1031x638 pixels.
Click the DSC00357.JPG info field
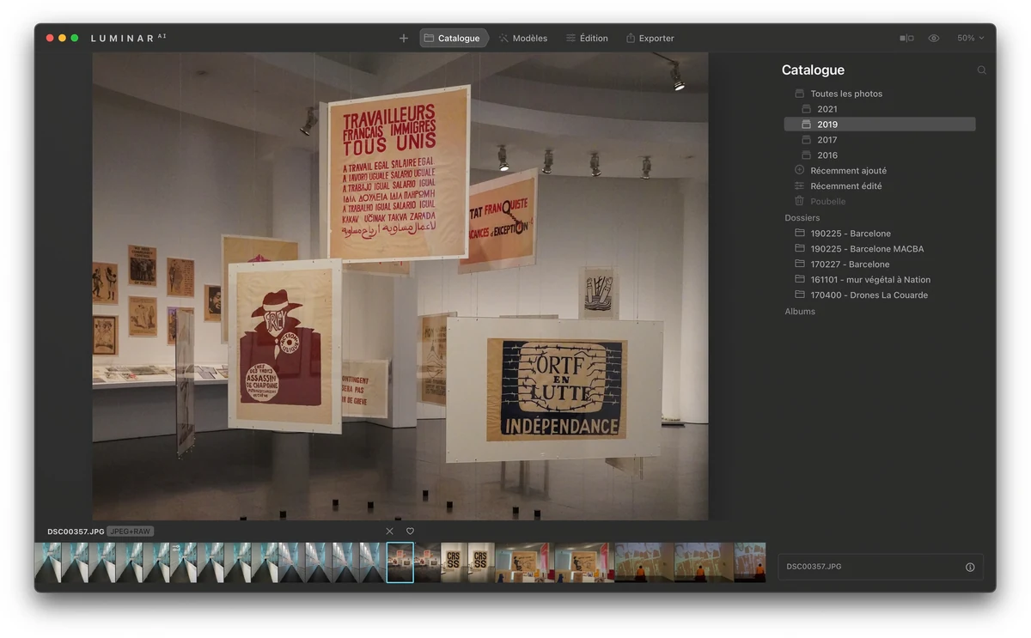coord(881,567)
